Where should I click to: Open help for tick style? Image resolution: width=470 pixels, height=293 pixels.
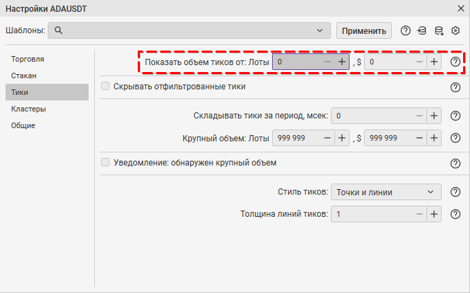pyautogui.click(x=455, y=192)
